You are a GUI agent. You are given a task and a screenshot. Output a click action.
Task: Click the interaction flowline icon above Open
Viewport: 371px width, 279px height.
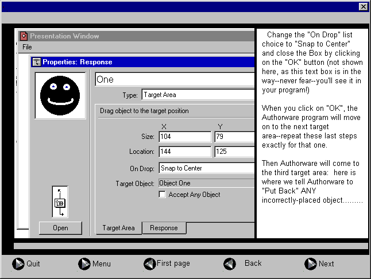(60, 201)
